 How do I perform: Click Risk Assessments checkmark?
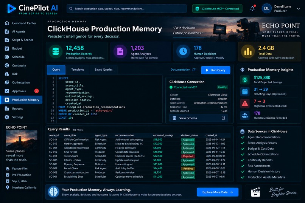click(243, 166)
